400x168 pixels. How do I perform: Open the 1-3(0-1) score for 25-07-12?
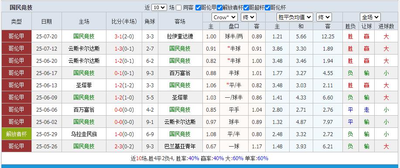click(x=124, y=48)
